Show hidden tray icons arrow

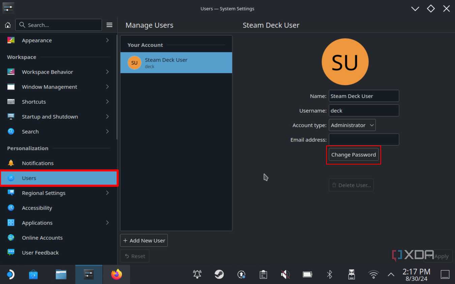coord(391,275)
